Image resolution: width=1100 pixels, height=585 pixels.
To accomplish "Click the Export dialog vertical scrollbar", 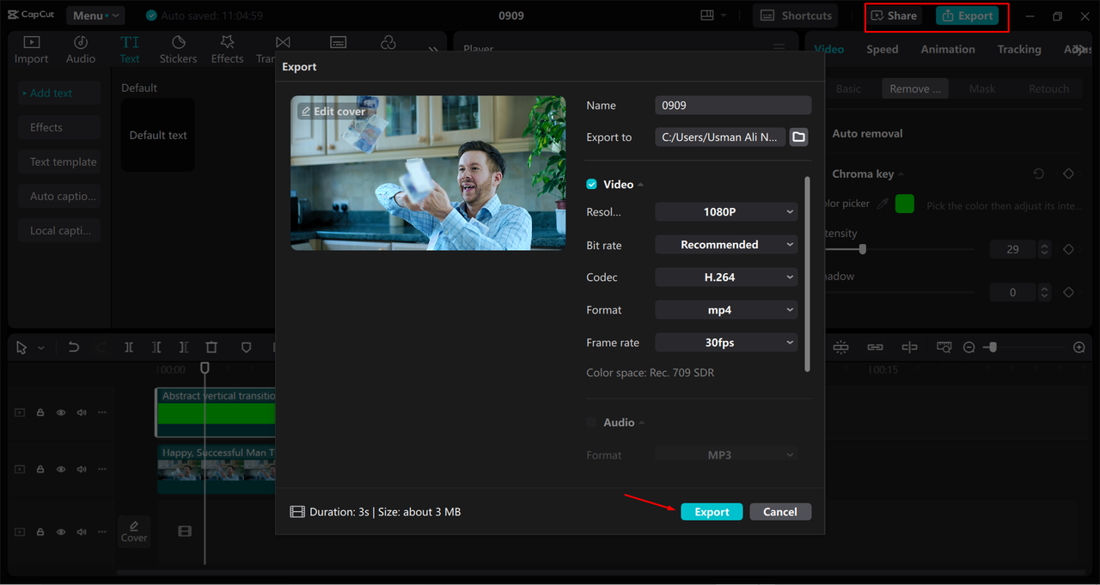I will (807, 274).
